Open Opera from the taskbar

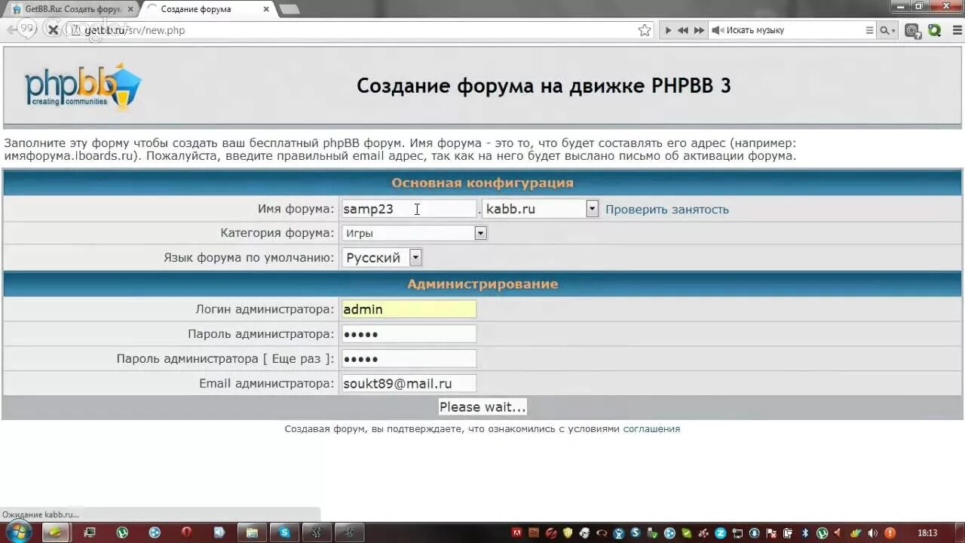pos(186,532)
